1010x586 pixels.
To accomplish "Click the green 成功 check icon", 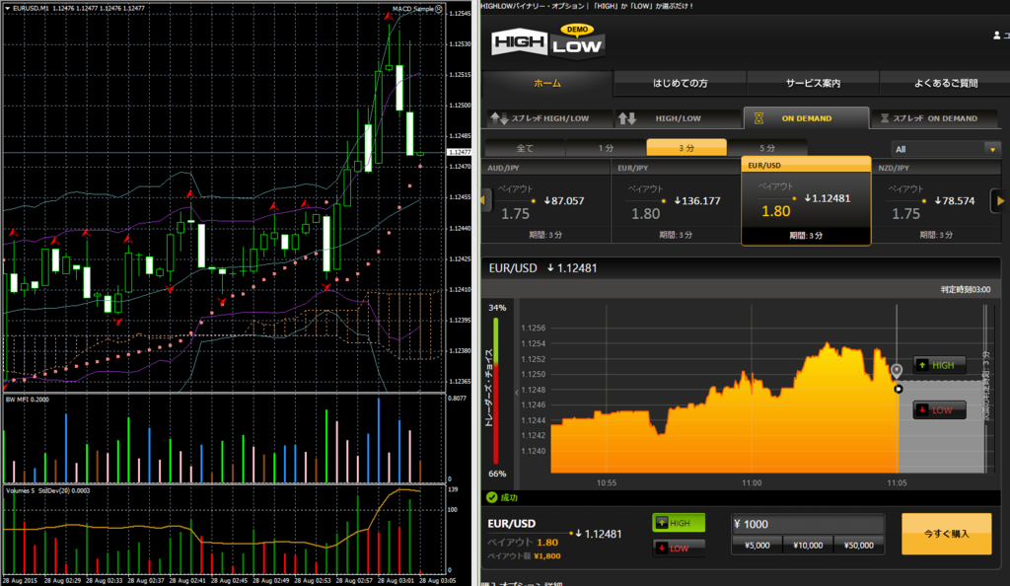I will tap(491, 497).
